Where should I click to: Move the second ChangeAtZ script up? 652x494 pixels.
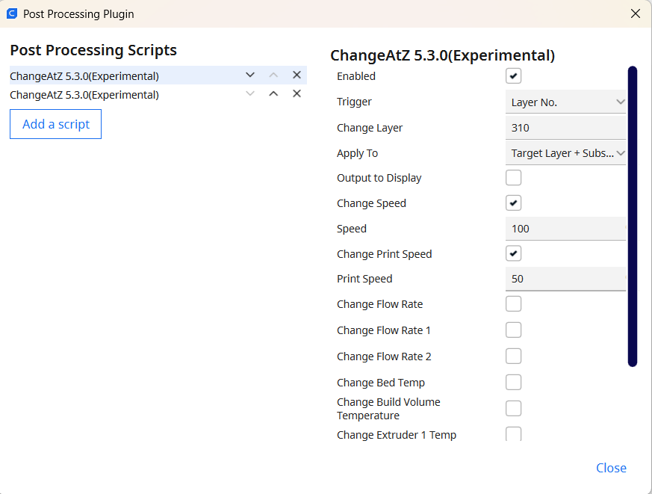click(273, 93)
